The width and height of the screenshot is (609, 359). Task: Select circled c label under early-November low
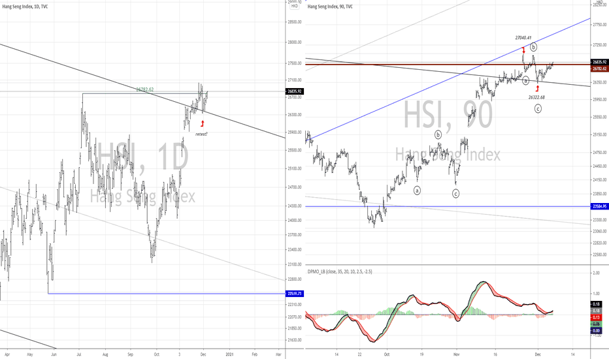click(456, 193)
